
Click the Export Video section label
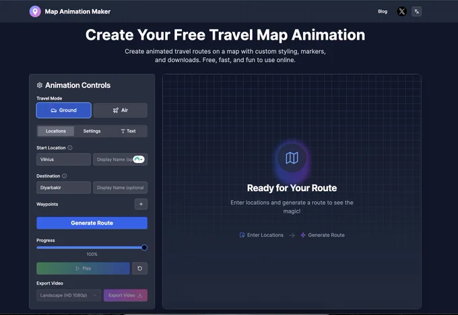50,283
